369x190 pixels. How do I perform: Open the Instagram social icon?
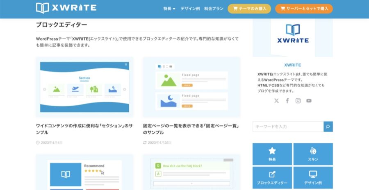pyautogui.click(x=298, y=101)
